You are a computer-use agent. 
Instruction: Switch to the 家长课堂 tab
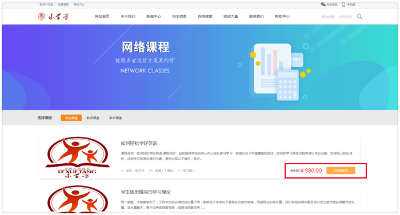click(x=115, y=118)
